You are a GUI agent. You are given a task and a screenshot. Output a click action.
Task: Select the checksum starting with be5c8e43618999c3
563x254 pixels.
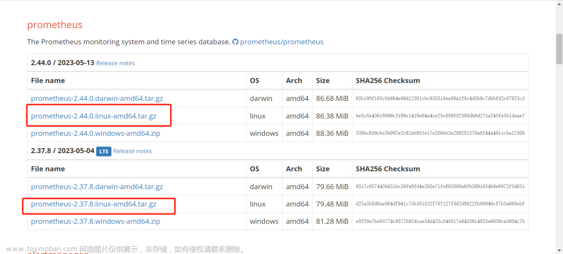pos(440,116)
